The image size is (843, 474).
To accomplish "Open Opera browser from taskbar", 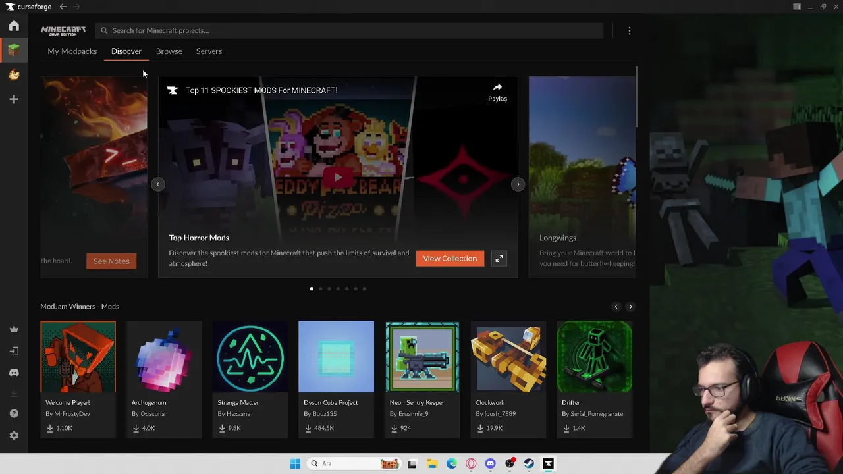I will [x=471, y=463].
